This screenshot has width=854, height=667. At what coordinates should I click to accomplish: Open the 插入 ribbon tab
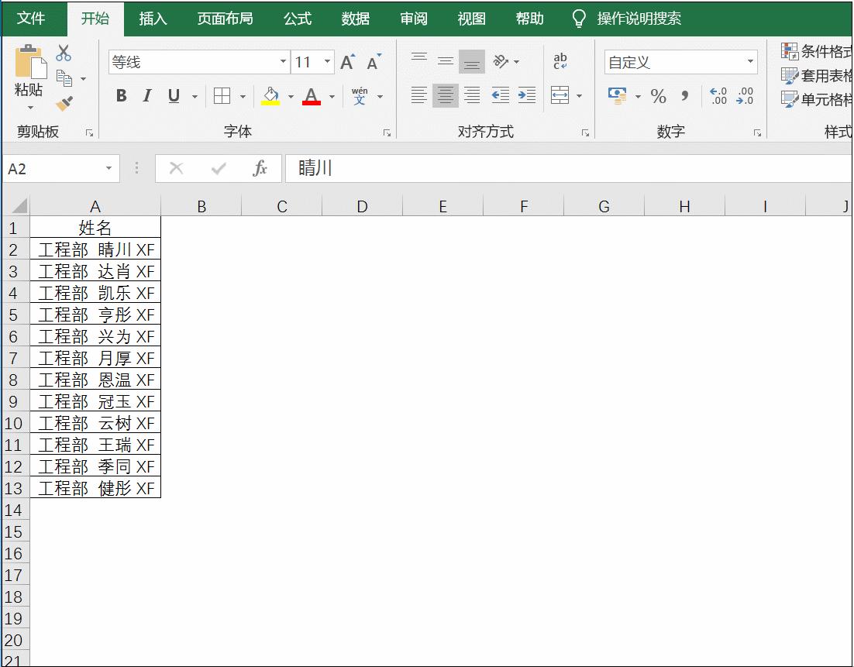click(x=152, y=19)
